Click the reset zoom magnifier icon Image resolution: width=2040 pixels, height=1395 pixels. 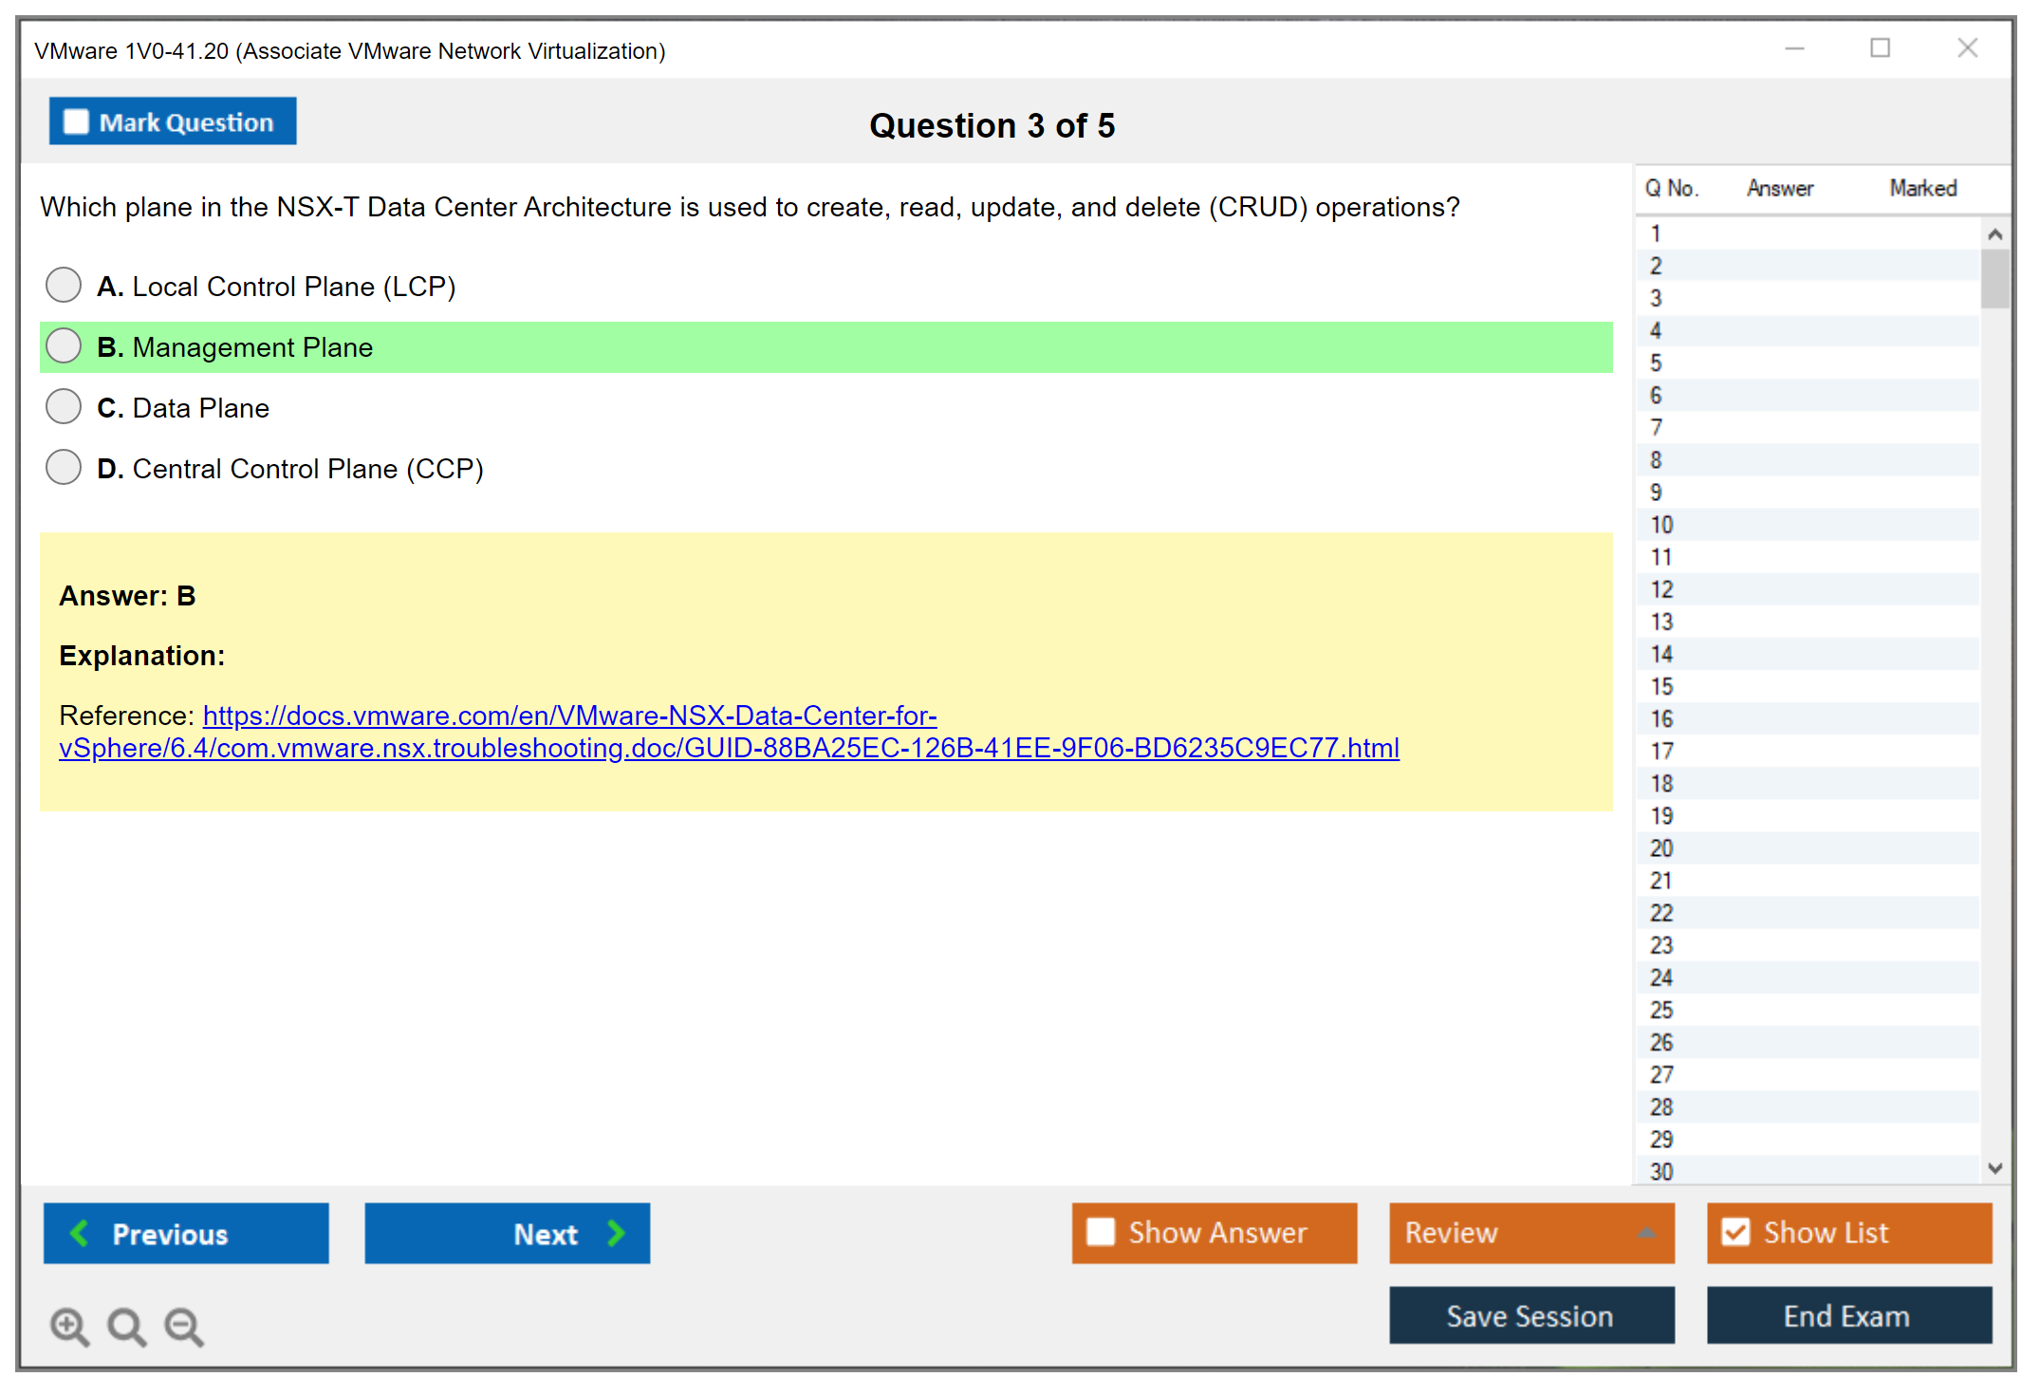point(126,1326)
